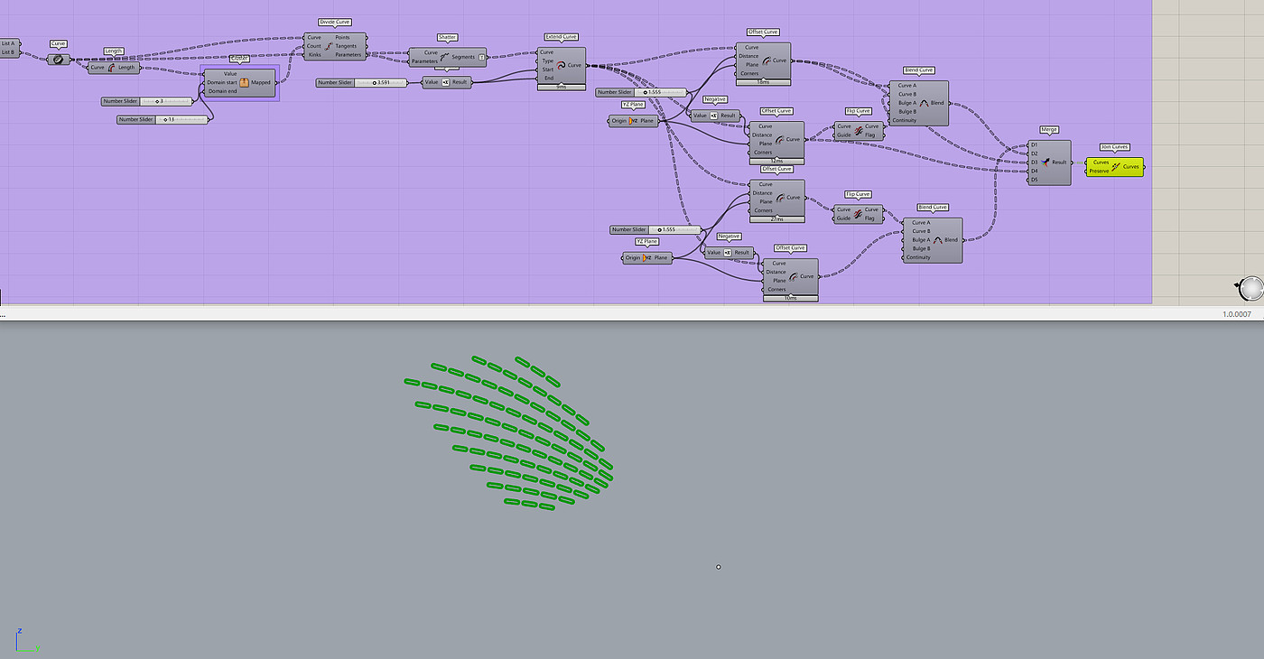Click the Offset Curve icon showing 12ms

tap(780, 139)
